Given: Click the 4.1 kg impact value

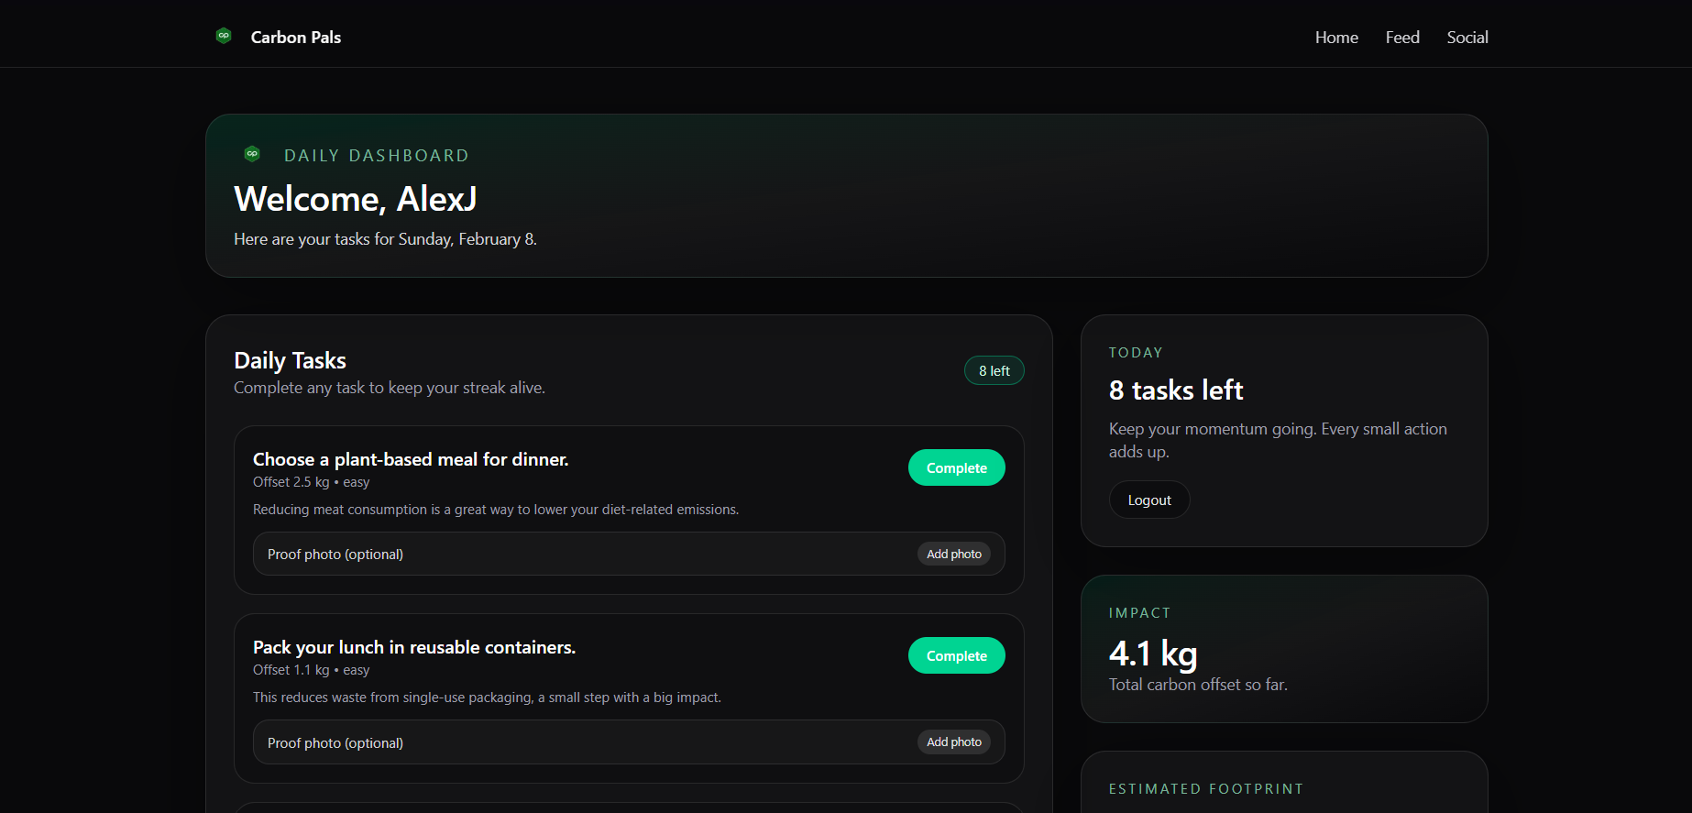Looking at the screenshot, I should tap(1153, 654).
